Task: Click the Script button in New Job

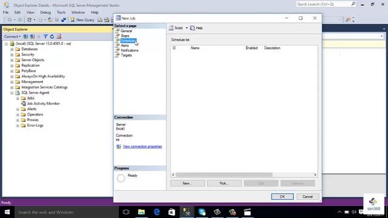Action: [x=176, y=28]
